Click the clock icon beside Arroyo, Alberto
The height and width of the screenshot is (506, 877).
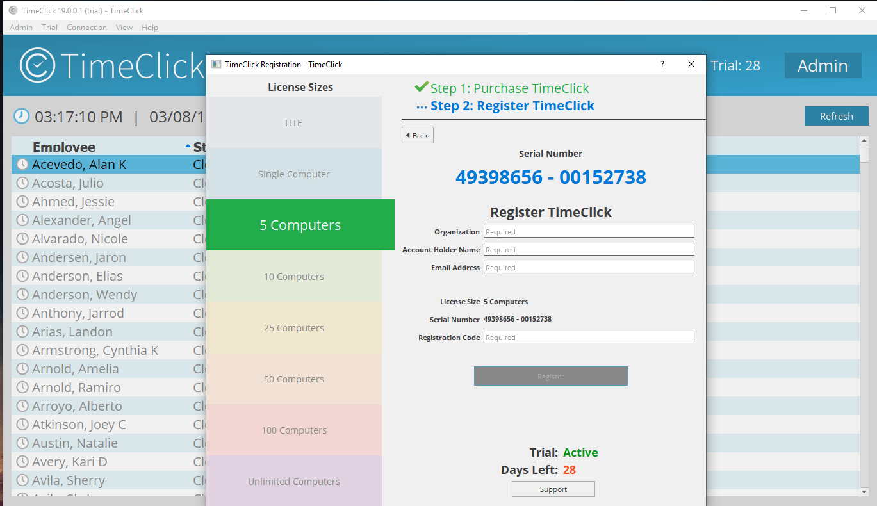(22, 406)
